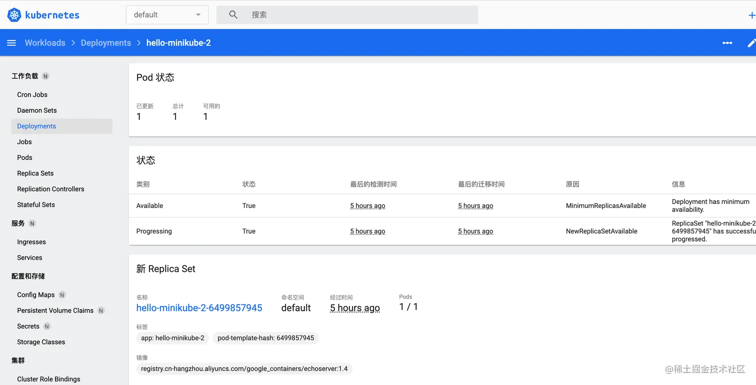Click the Kubernetes logo icon
This screenshot has height=385, width=756.
point(14,15)
